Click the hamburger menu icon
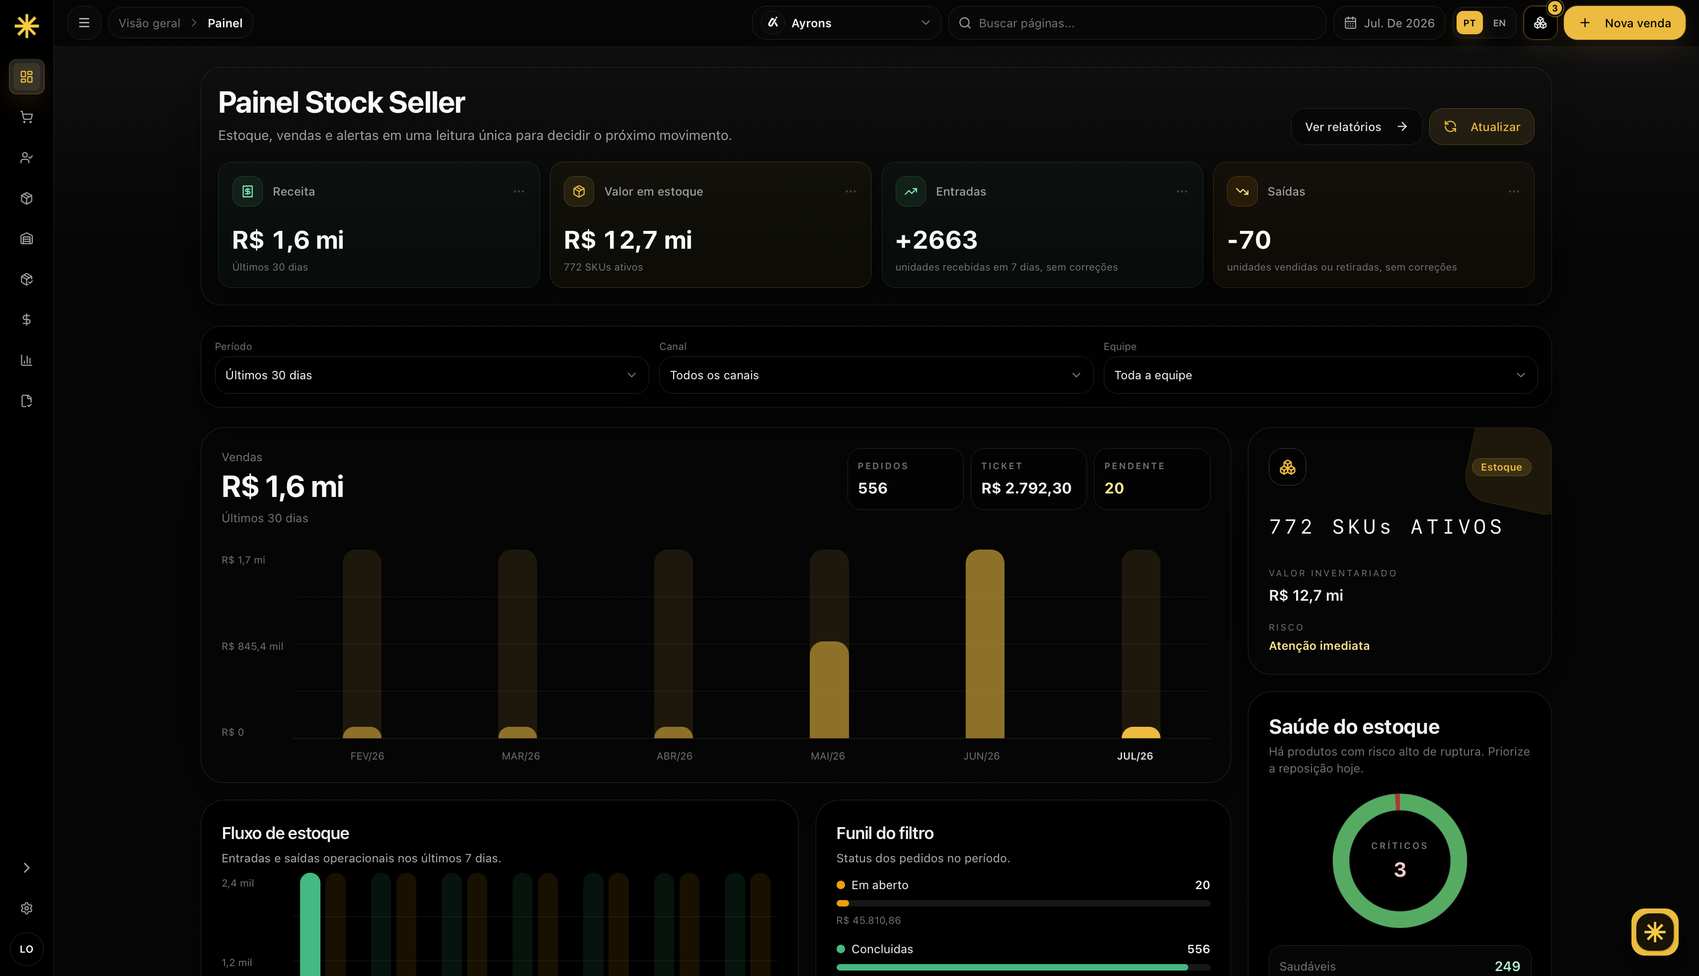This screenshot has width=1699, height=976. [84, 23]
